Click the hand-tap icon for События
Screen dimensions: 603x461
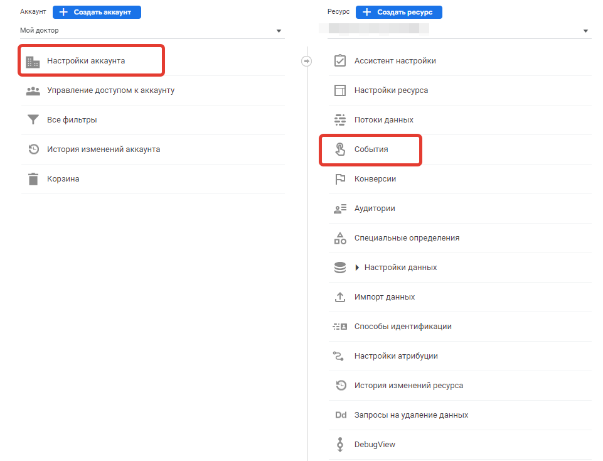(x=340, y=149)
